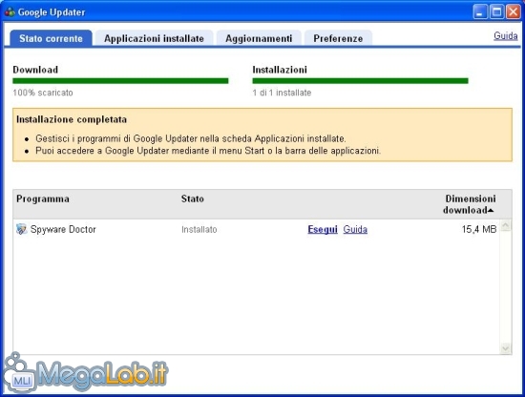Select the Spyware Doctor row name
Screen dimensions: 525x397
63,230
